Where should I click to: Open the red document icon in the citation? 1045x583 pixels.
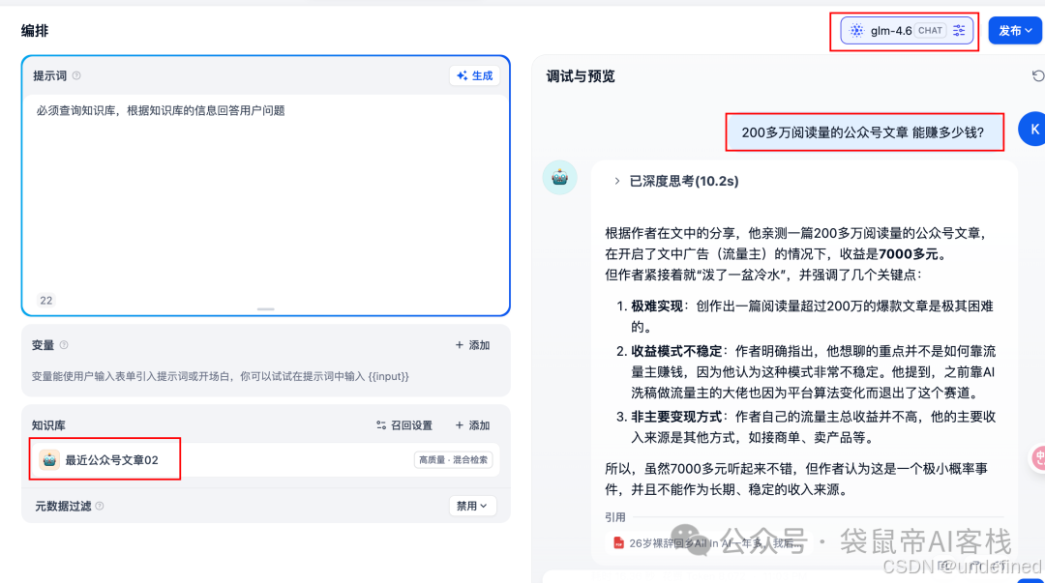tap(618, 542)
